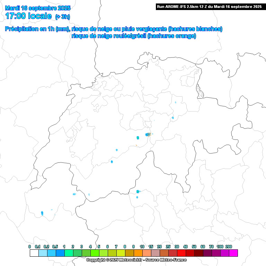Screen dimensions: 266x266
Task: Click the white 0 mm legend swatch
Action: [34, 253]
